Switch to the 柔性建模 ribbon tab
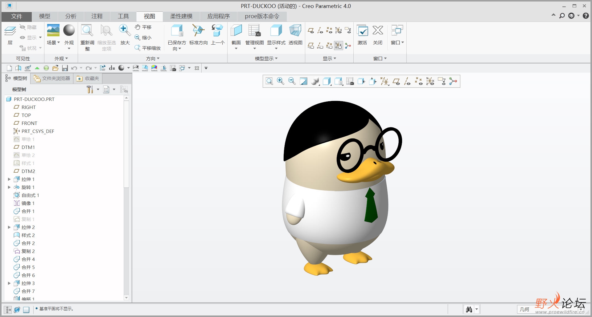 [181, 16]
